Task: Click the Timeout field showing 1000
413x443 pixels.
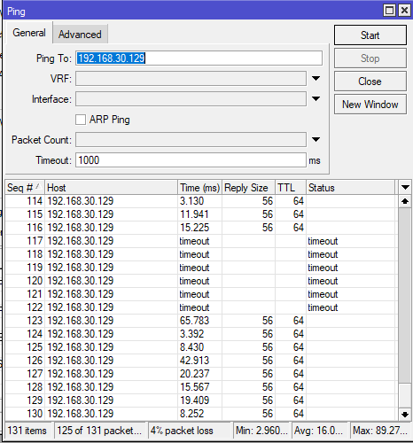Action: (x=191, y=160)
